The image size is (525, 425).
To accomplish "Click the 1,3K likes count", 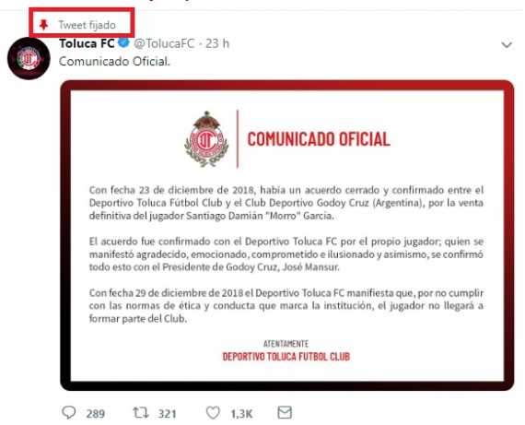I will click(x=241, y=414).
